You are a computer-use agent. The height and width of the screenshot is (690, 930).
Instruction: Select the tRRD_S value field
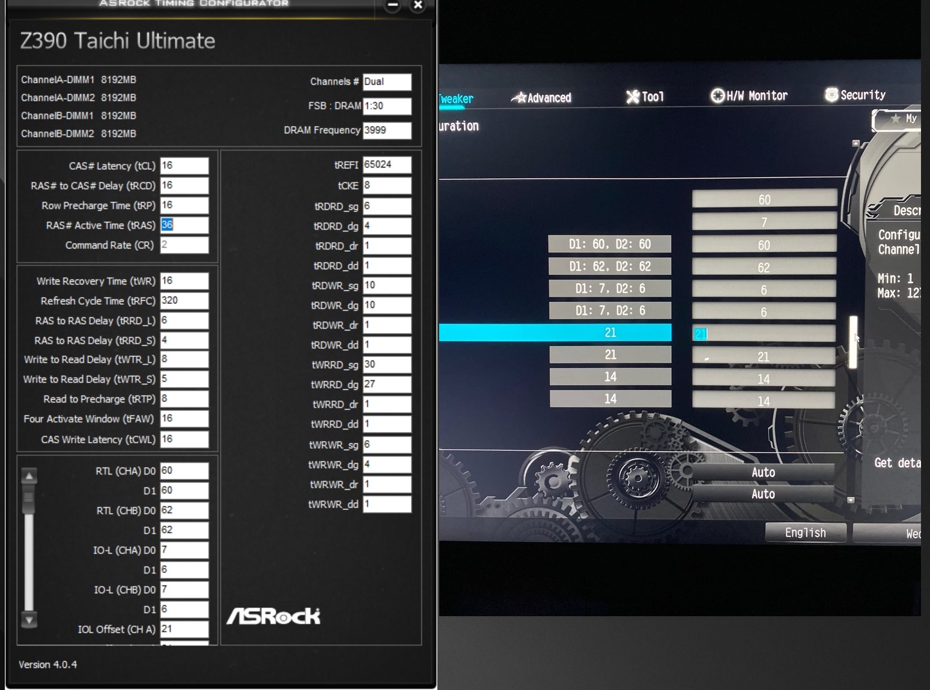tap(184, 340)
